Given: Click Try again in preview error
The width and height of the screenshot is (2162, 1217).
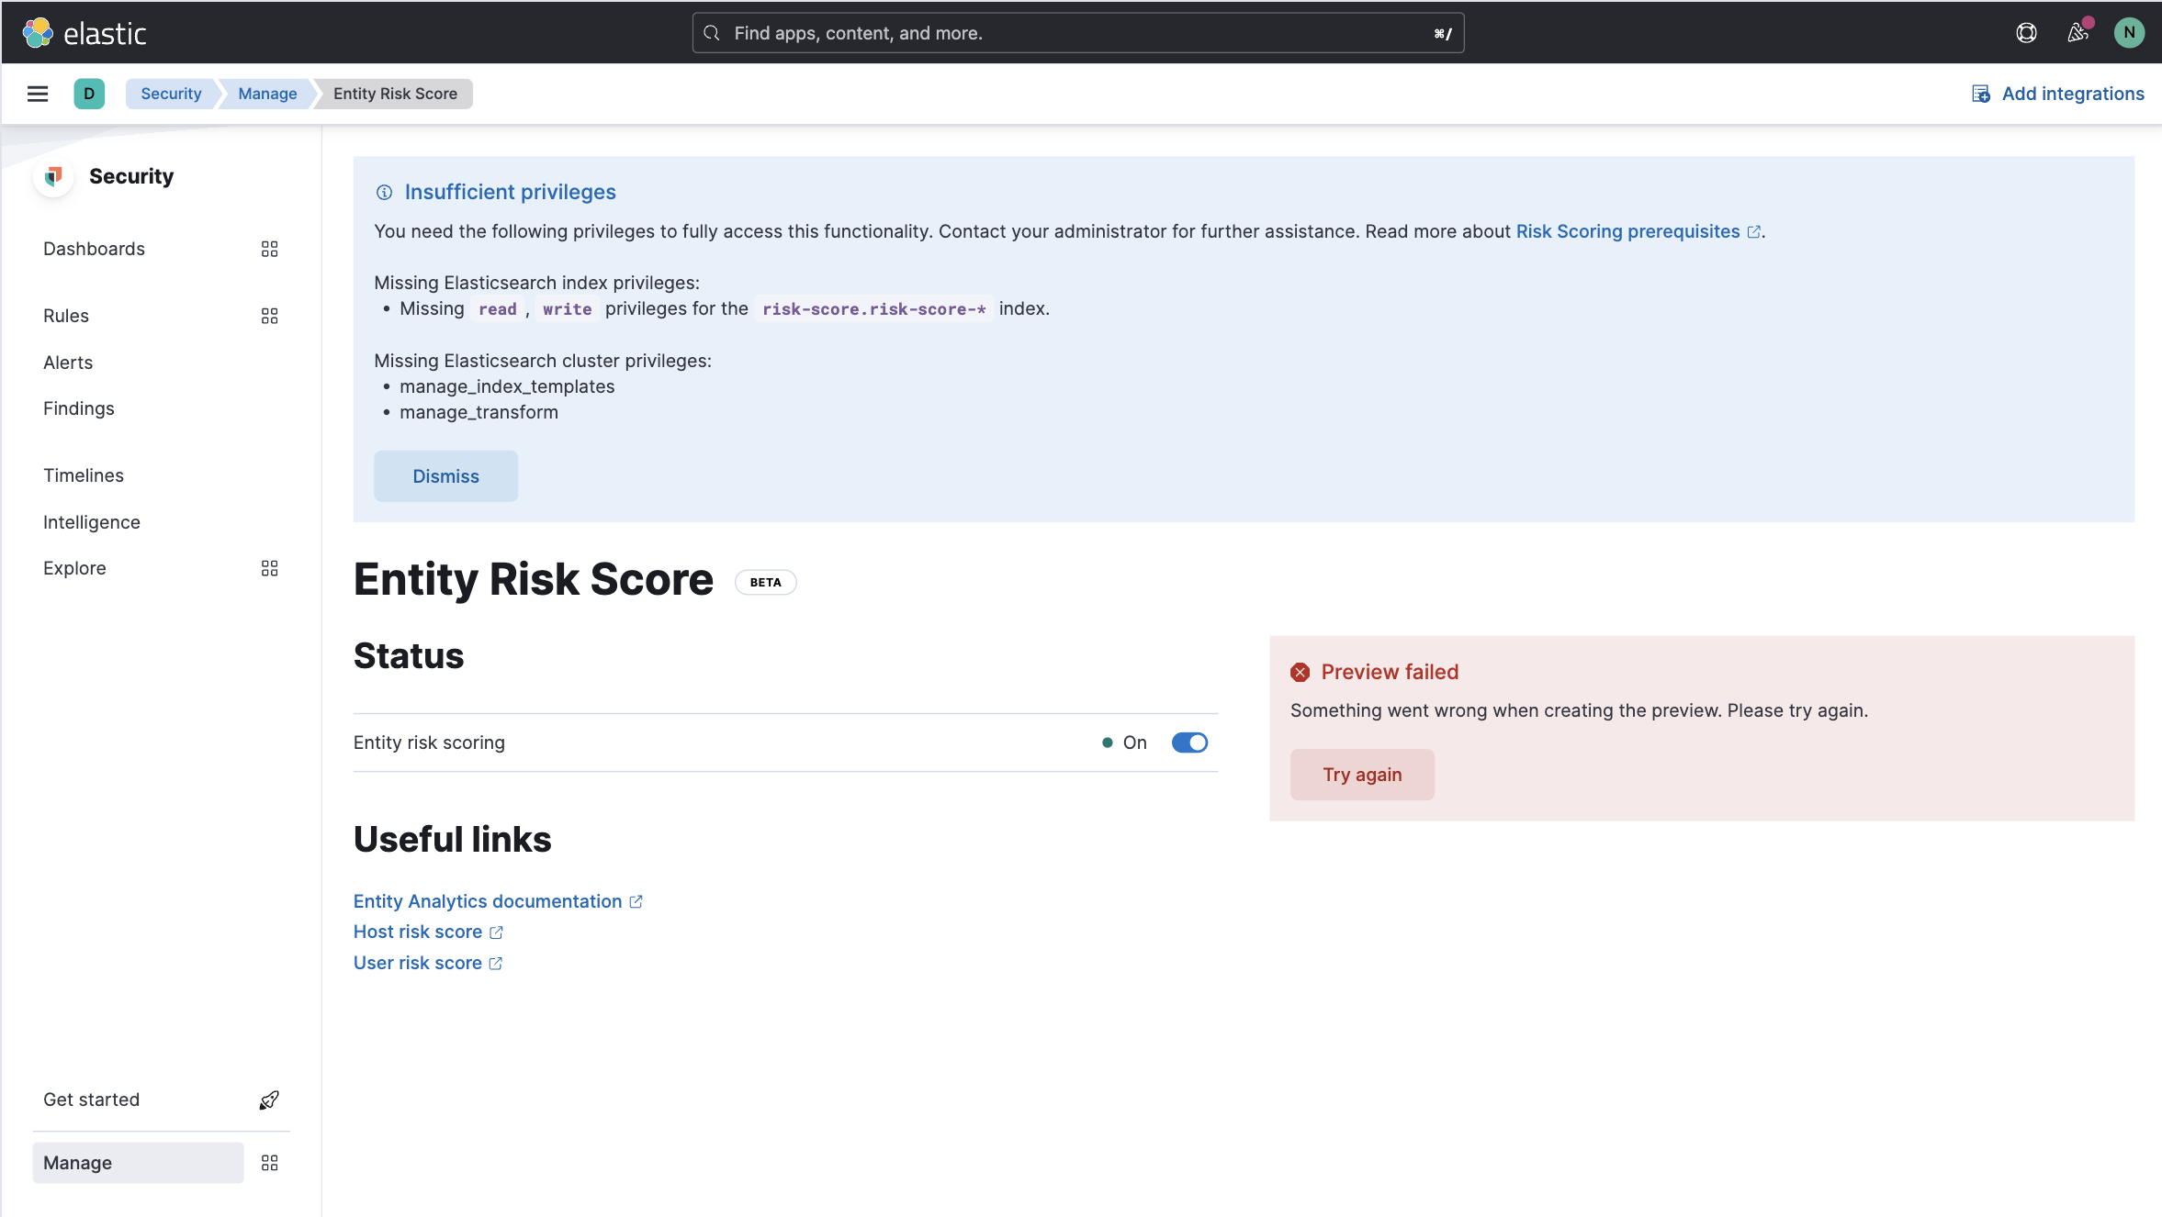Looking at the screenshot, I should point(1362,775).
